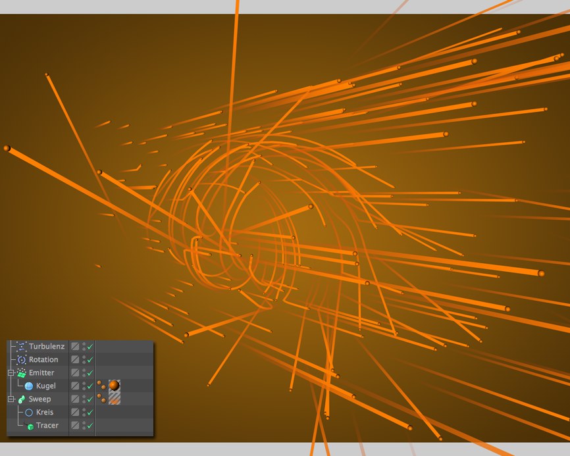Select the Rotation name label
Viewport: 570px width, 456px height.
[43, 360]
